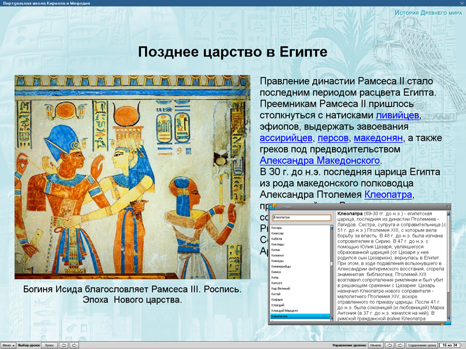
Task: Follow the Александра Македонского link
Action: point(320,160)
